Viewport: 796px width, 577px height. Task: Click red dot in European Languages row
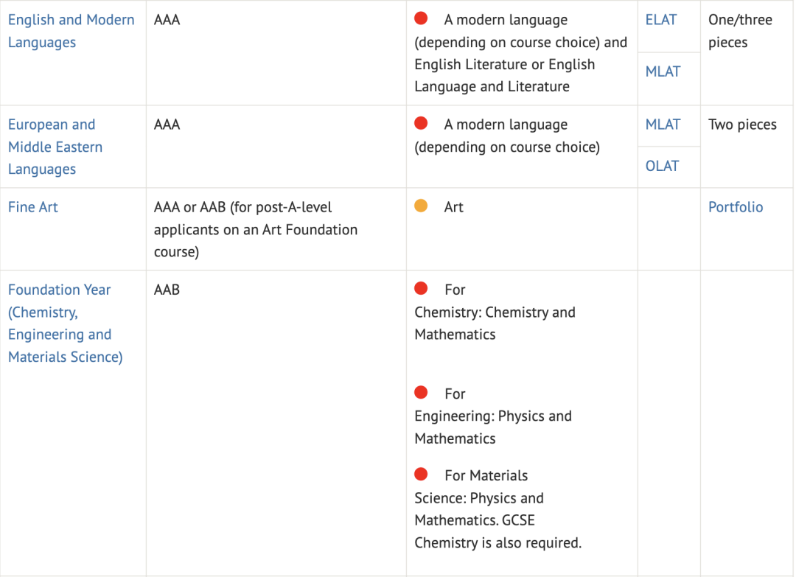point(421,123)
